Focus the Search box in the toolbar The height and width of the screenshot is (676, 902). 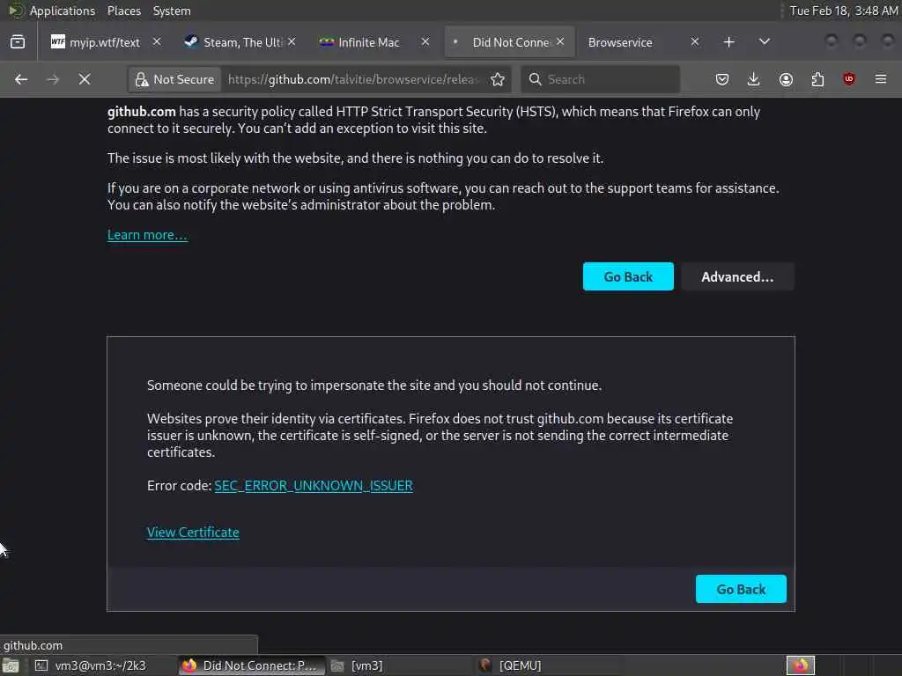coord(601,79)
